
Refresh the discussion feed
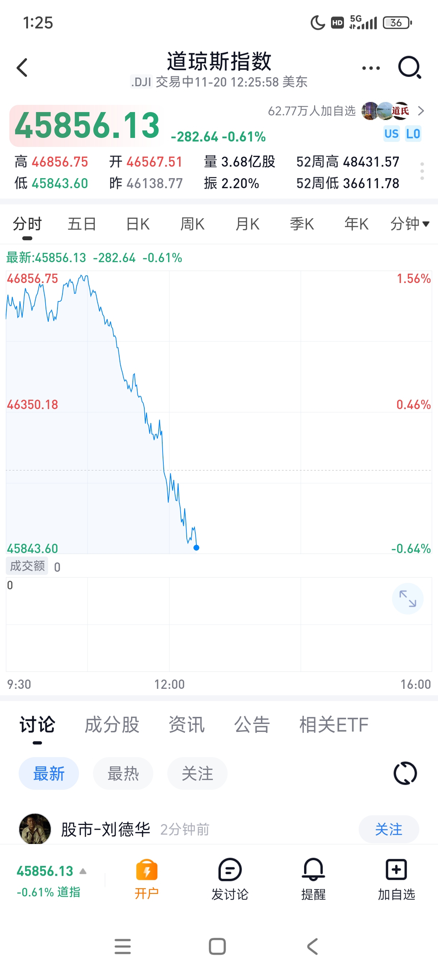(x=405, y=773)
